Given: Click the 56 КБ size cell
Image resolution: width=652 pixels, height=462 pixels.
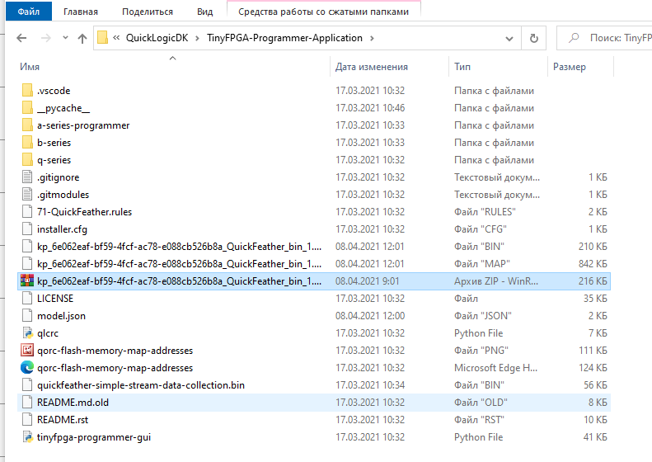Looking at the screenshot, I should 595,385.
